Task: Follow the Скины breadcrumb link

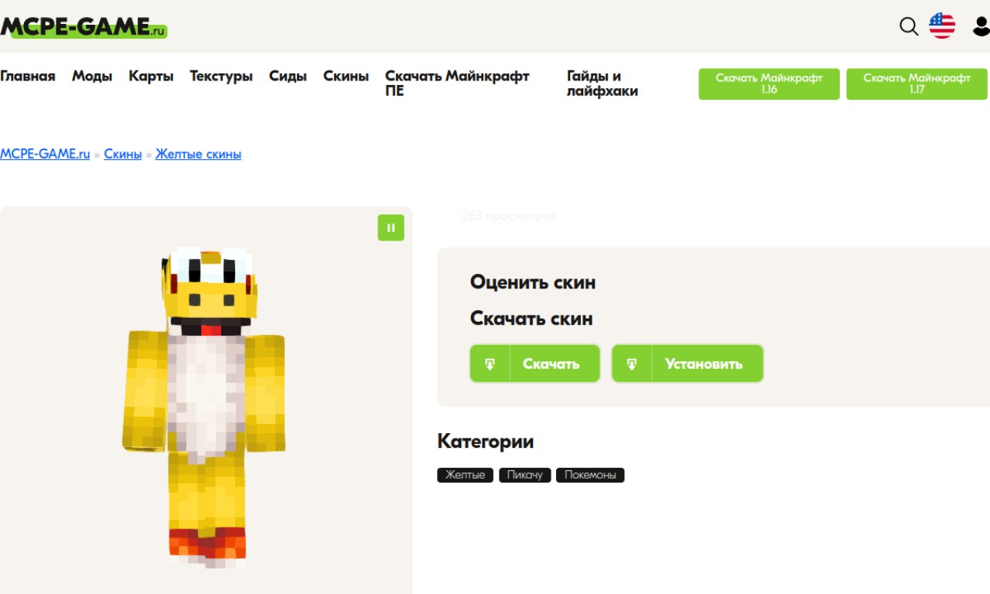Action: tap(123, 154)
